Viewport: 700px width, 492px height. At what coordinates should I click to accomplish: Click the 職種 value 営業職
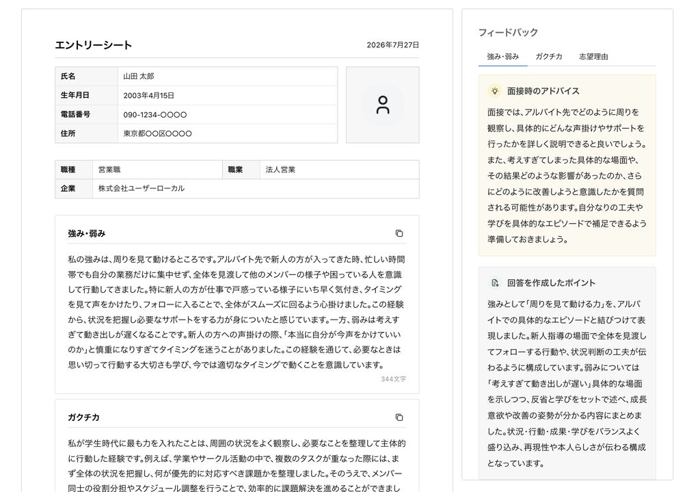[x=157, y=170]
